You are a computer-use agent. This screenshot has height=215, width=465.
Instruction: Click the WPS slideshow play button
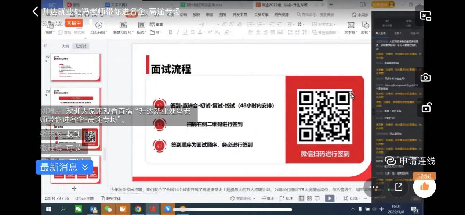(329, 198)
